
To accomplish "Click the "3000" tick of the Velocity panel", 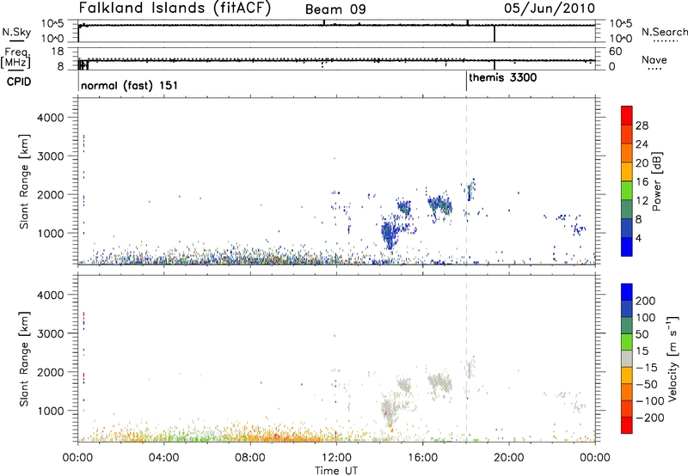I will coord(50,333).
